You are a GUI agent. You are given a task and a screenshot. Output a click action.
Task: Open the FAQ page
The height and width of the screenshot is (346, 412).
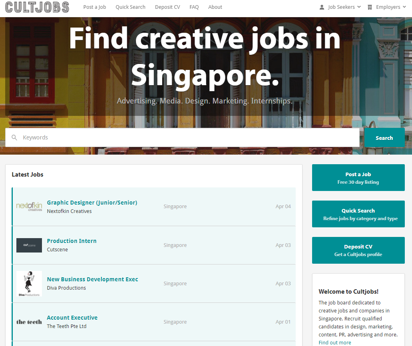pyautogui.click(x=194, y=7)
